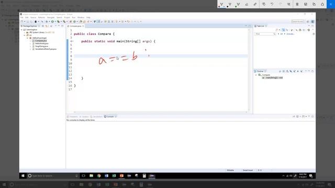Click the Open Perspective icon
Screen dimensions: 335x188
[x=308, y=21]
